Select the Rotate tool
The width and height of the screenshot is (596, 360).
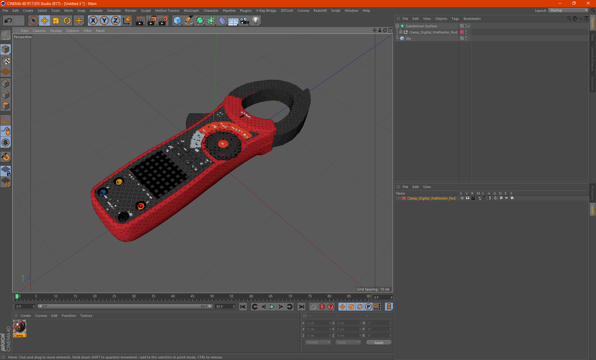[x=67, y=21]
